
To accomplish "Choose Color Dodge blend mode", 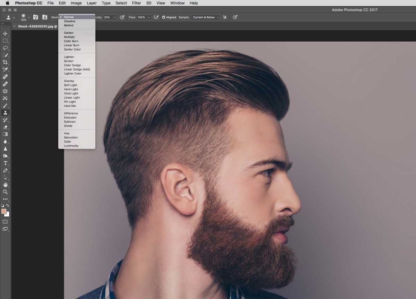I will (77, 65).
